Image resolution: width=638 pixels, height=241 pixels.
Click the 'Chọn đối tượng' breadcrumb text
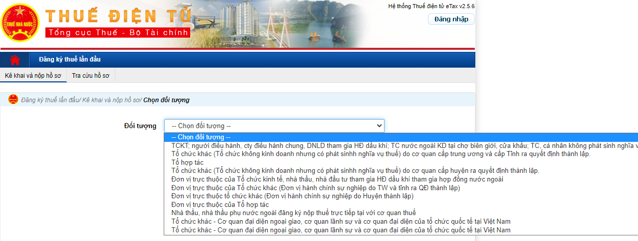[x=166, y=100]
